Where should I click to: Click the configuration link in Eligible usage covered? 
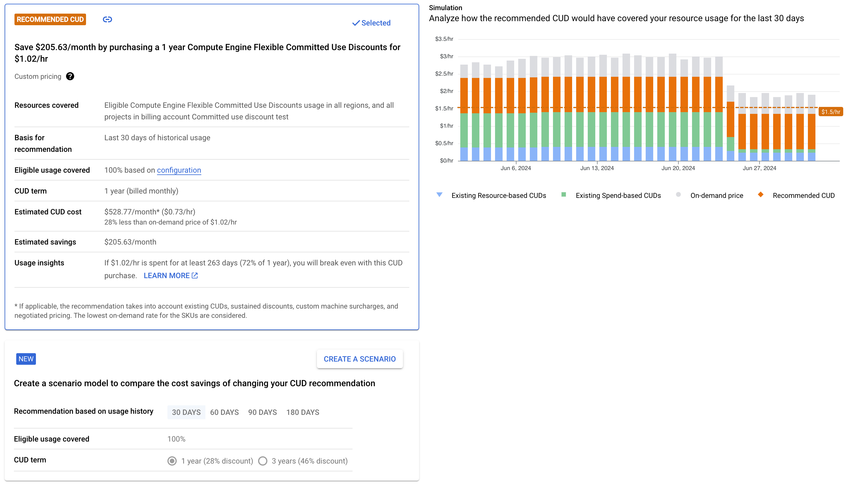click(179, 170)
